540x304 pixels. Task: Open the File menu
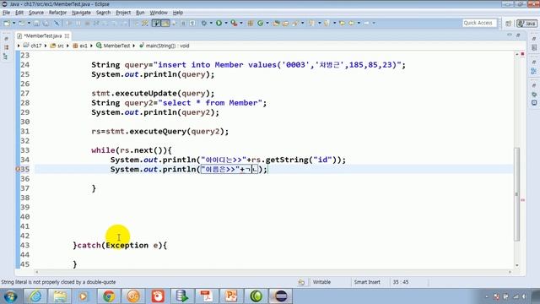pos(6,13)
